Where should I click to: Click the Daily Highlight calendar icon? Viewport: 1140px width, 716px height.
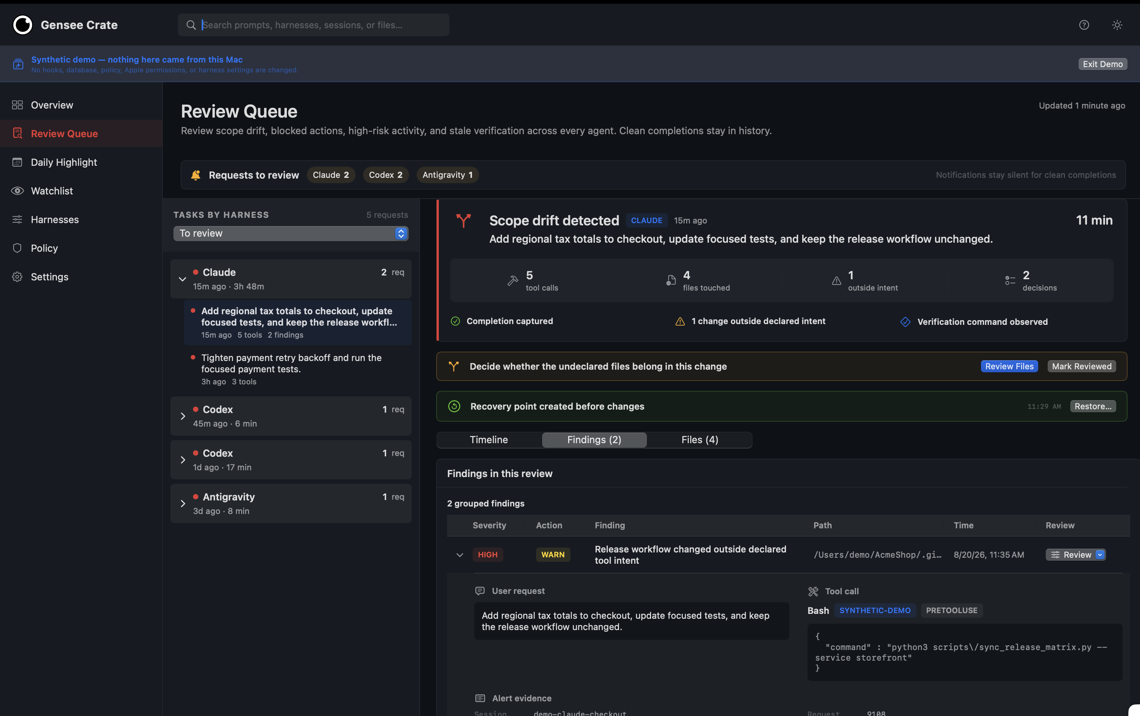17,162
